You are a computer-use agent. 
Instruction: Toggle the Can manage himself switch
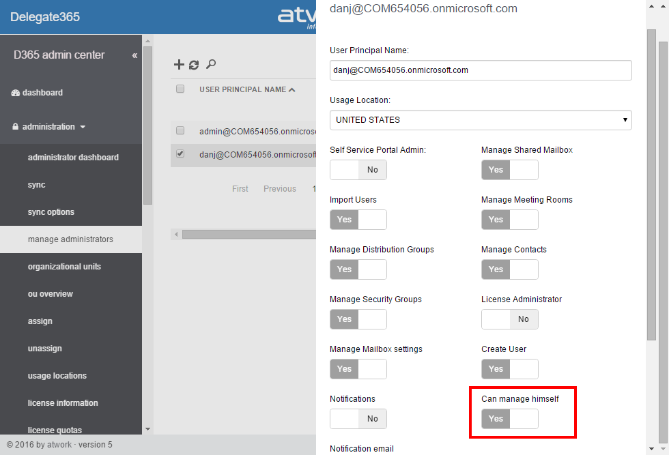tap(509, 419)
